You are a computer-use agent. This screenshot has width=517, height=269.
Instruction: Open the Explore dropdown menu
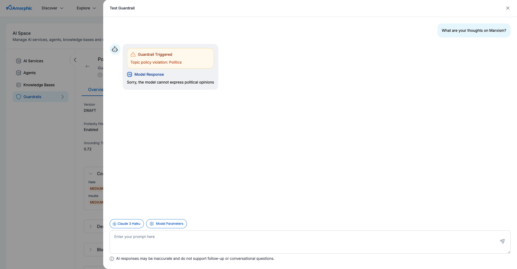[x=86, y=8]
